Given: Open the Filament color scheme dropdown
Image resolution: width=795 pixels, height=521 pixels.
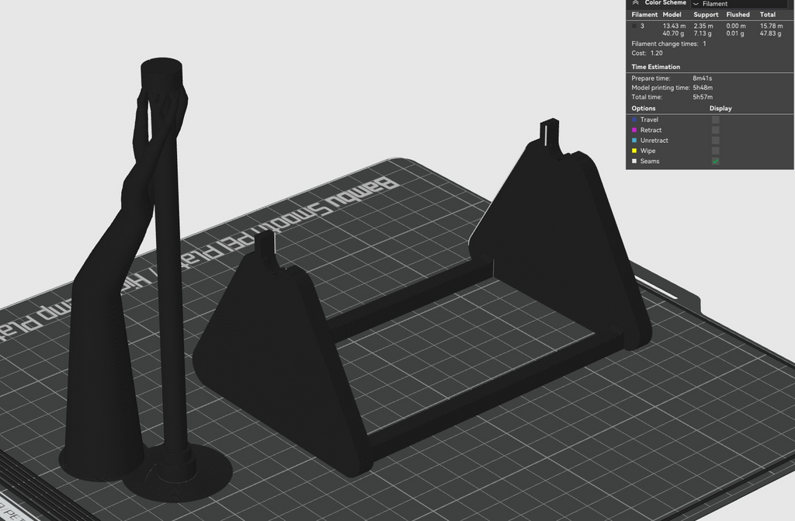Looking at the screenshot, I should click(x=741, y=4).
